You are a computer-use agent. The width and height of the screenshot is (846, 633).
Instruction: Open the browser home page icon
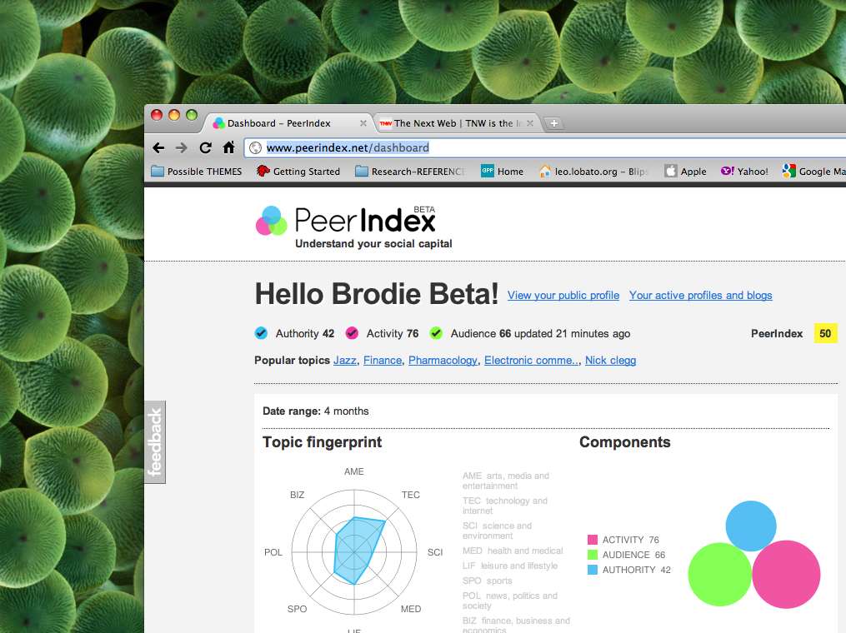click(x=228, y=147)
